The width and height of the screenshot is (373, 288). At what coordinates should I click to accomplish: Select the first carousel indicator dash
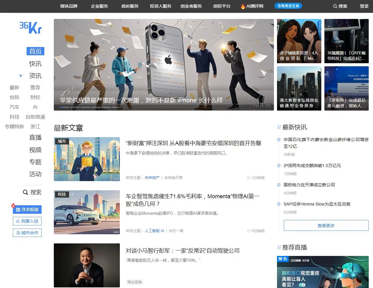[x=64, y=107]
